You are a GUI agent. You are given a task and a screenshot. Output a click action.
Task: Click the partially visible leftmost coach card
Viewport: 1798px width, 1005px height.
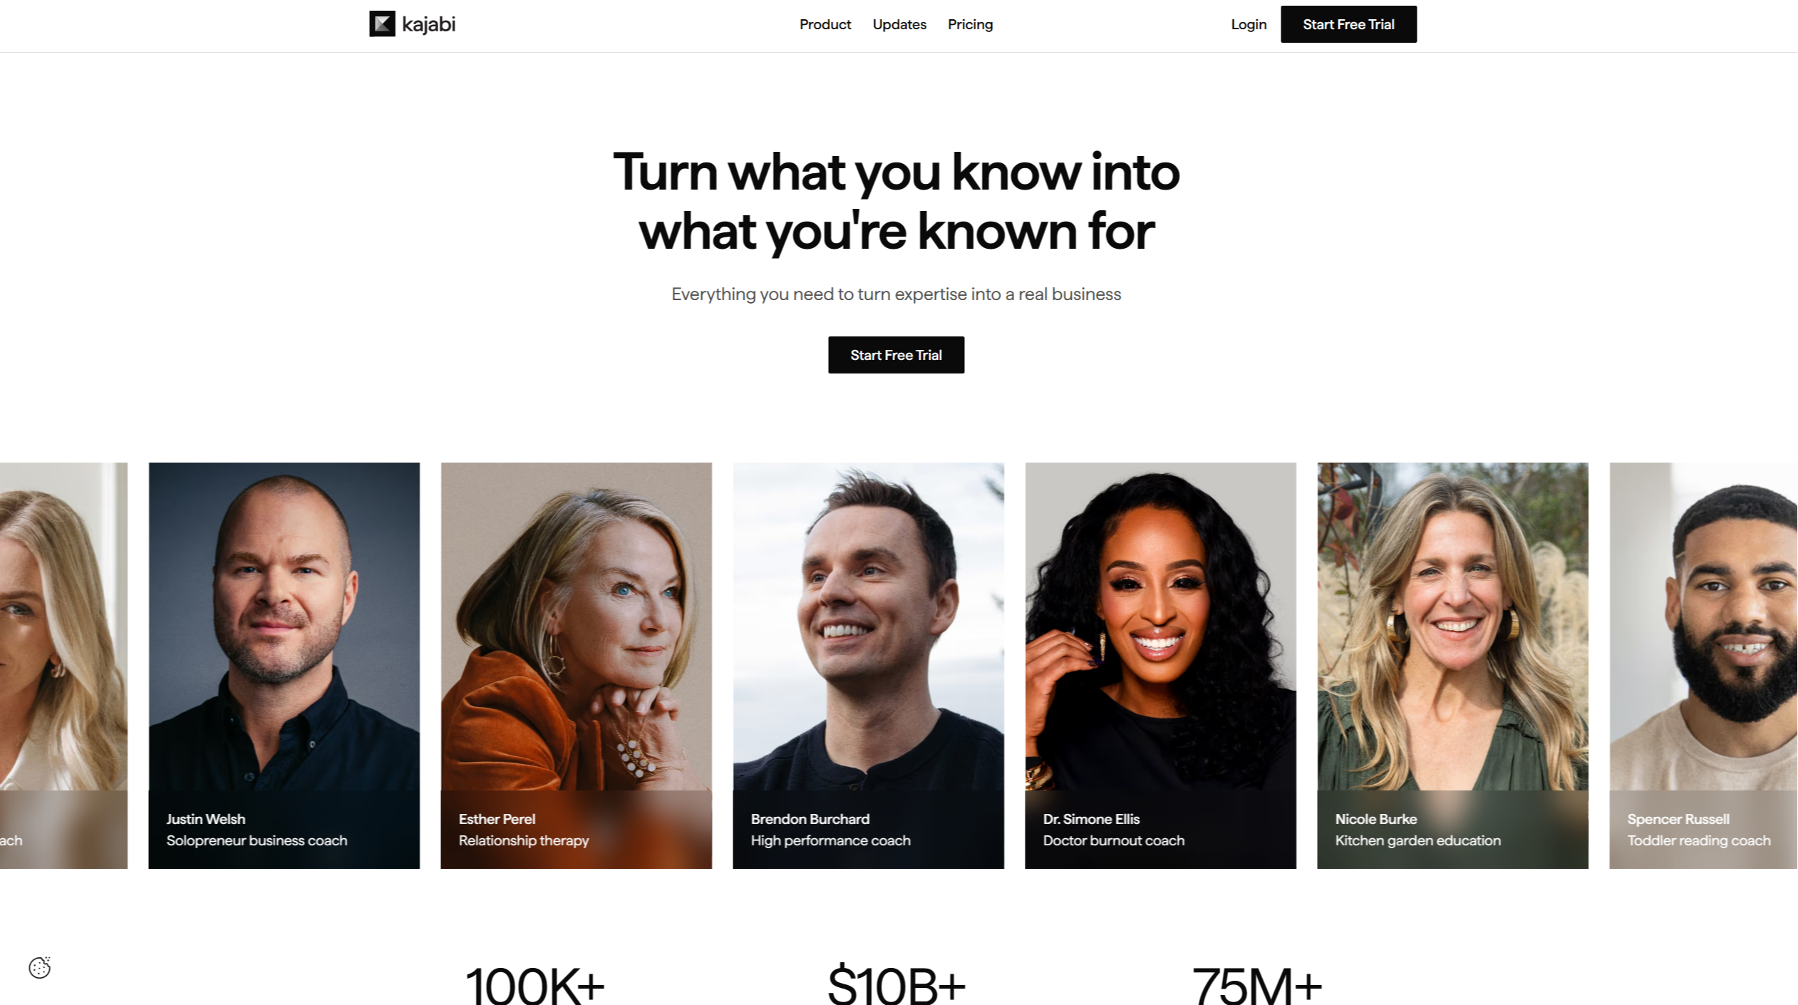pyautogui.click(x=63, y=666)
